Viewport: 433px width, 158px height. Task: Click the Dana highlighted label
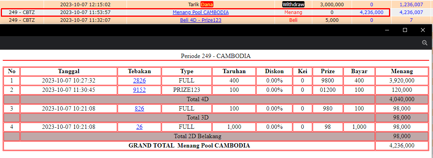(207, 5)
